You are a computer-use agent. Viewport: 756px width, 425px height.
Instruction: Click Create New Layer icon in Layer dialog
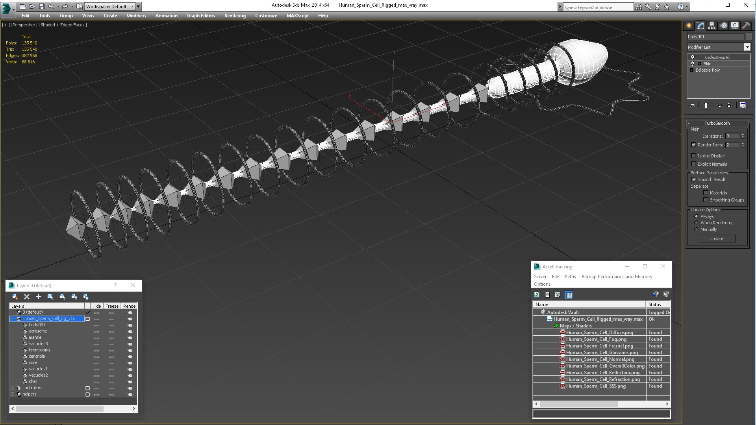15,297
